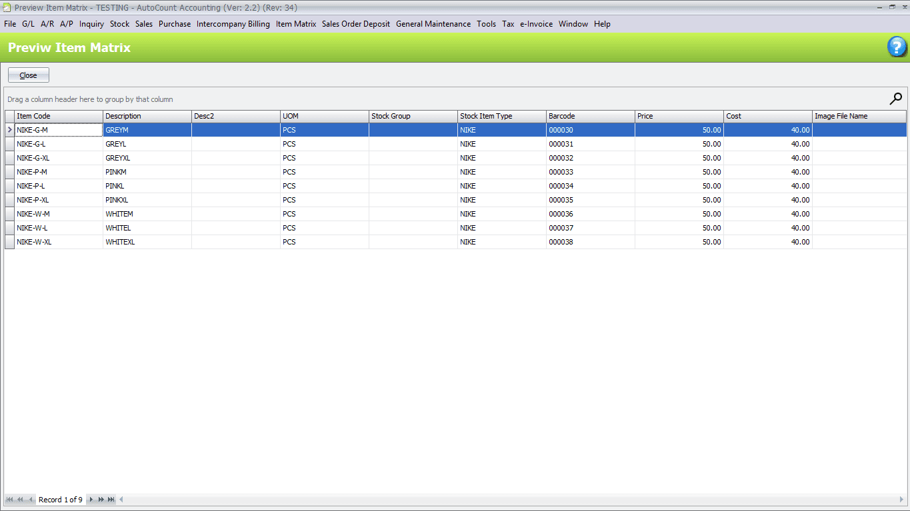Restore down the application window
This screenshot has width=910, height=511.
[x=892, y=7]
